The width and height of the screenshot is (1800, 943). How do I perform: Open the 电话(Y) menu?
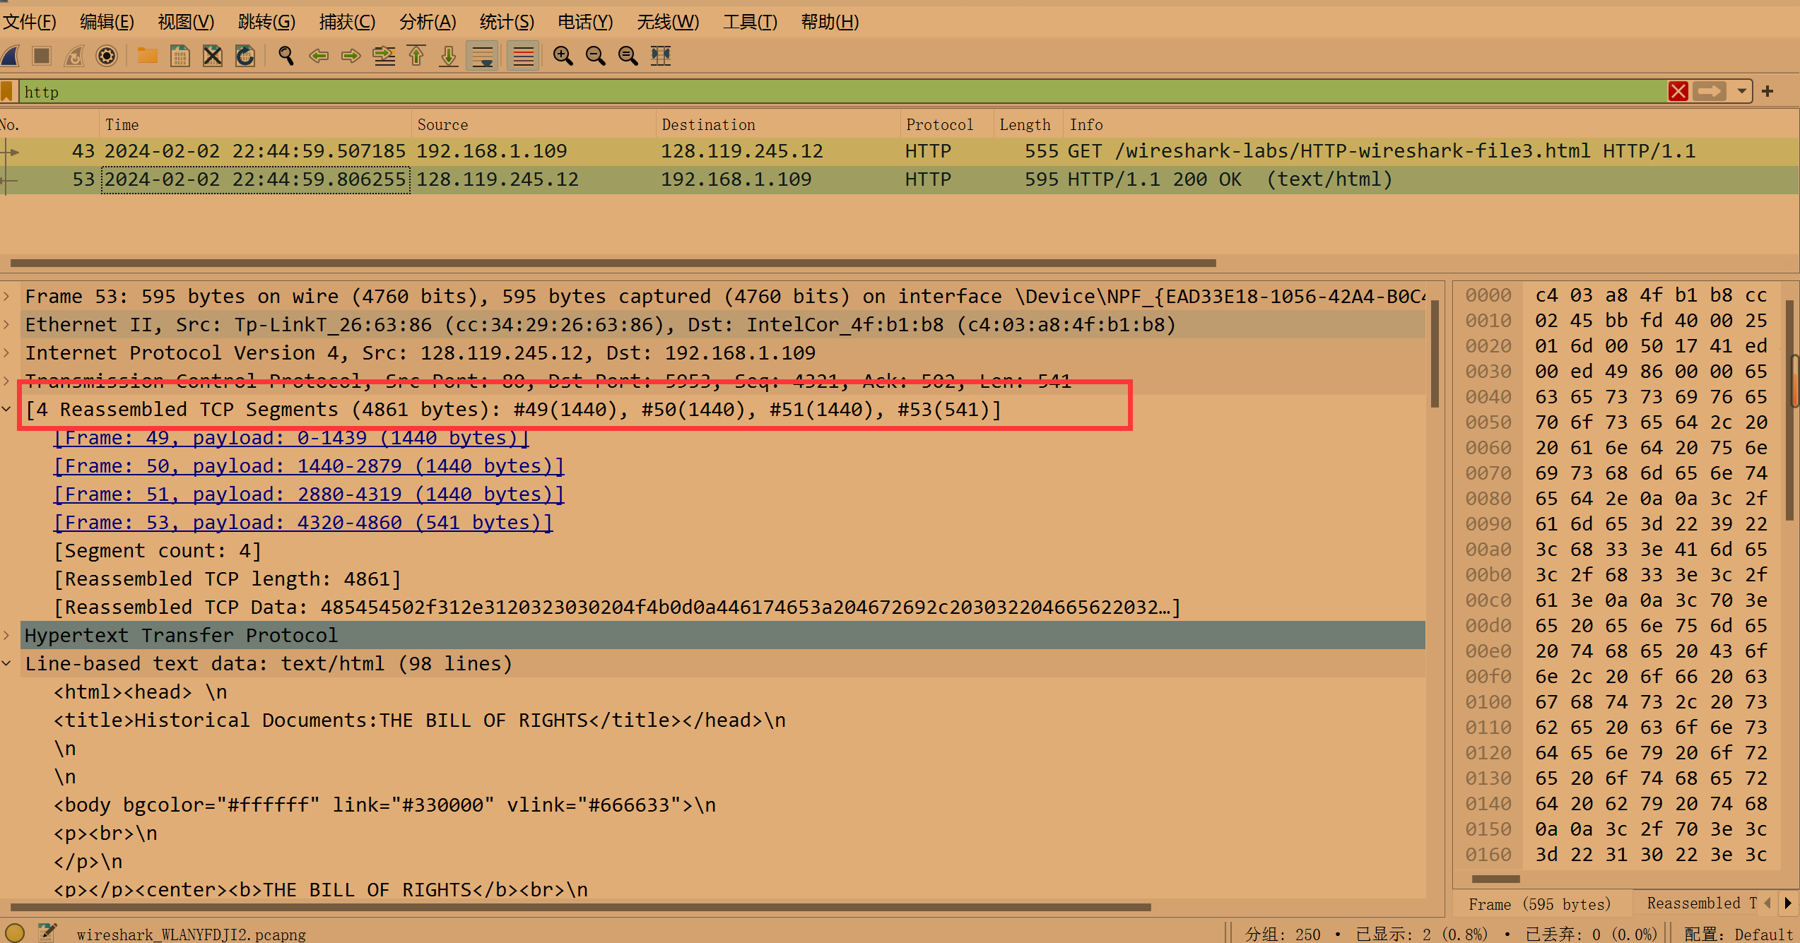tap(585, 22)
